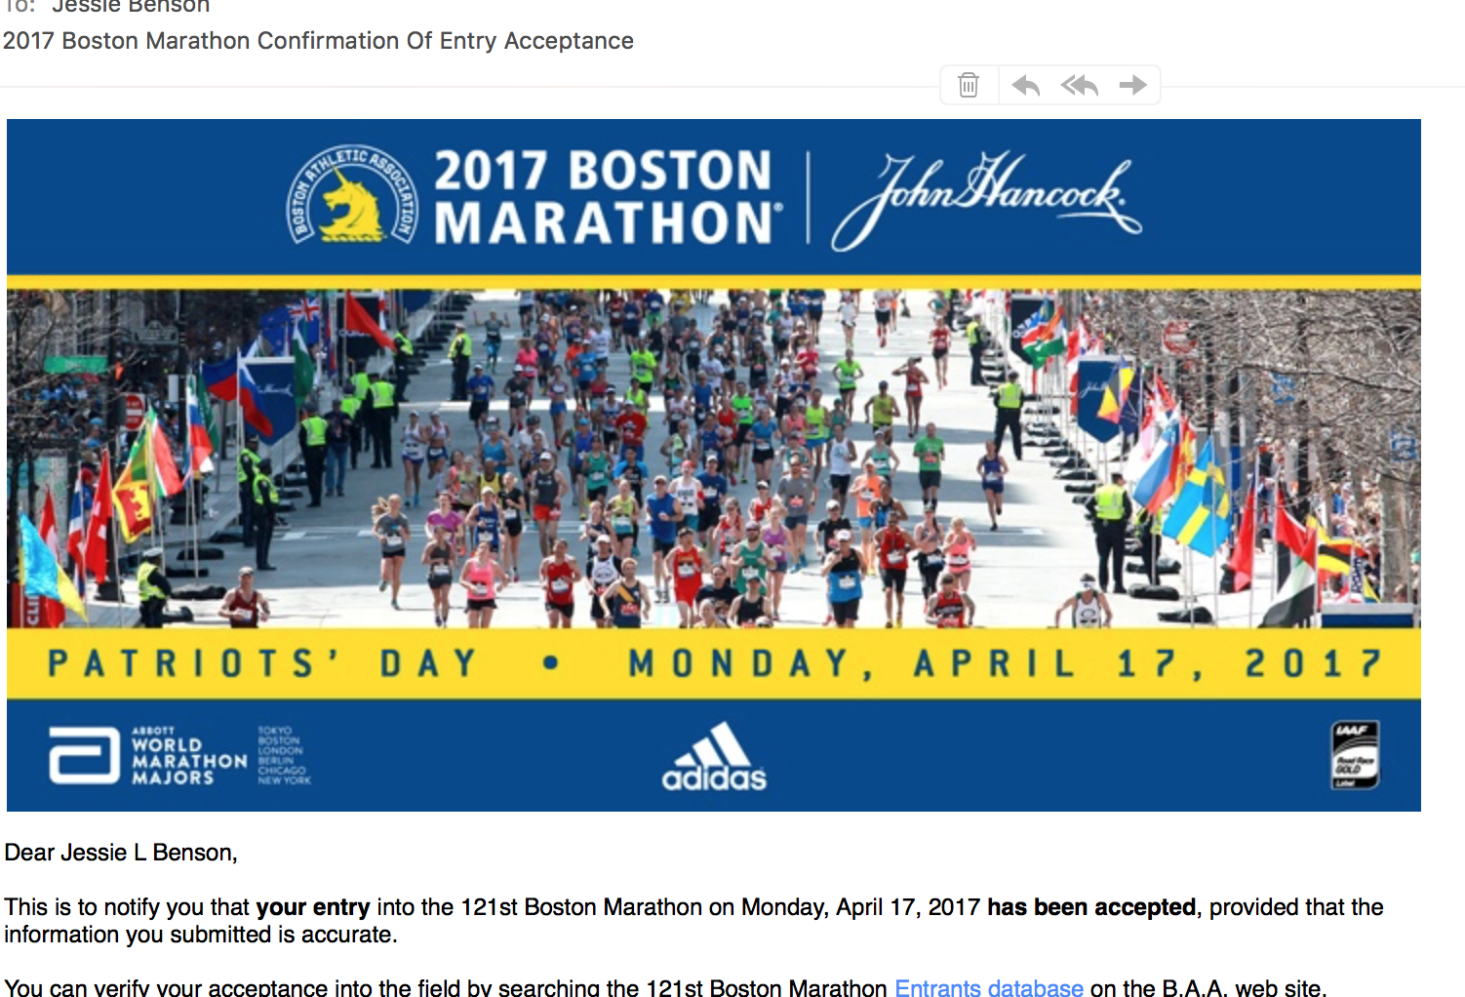1465x997 pixels.
Task: Click the "Dear Jessie L Benson" greeting
Action: click(x=121, y=853)
